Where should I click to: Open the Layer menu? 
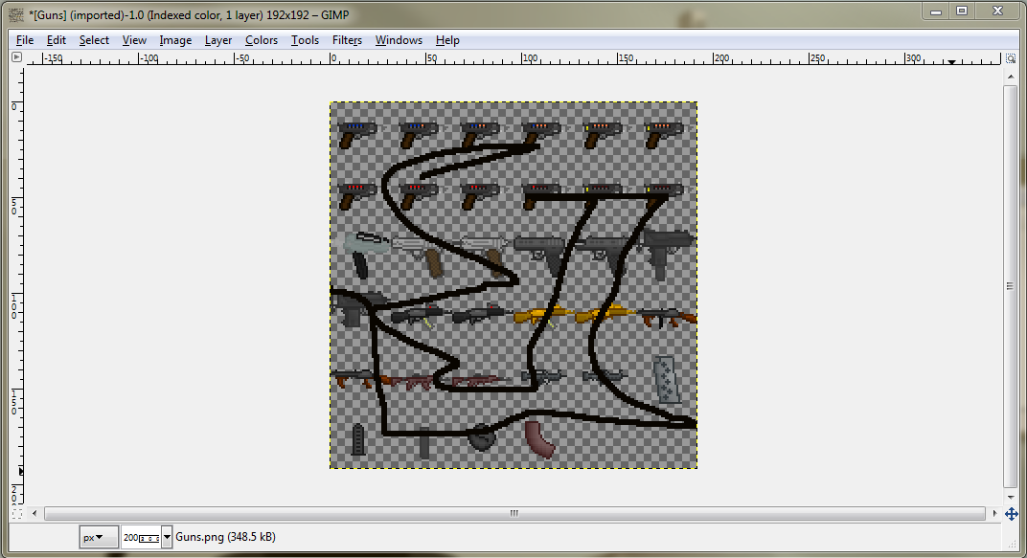tap(217, 40)
